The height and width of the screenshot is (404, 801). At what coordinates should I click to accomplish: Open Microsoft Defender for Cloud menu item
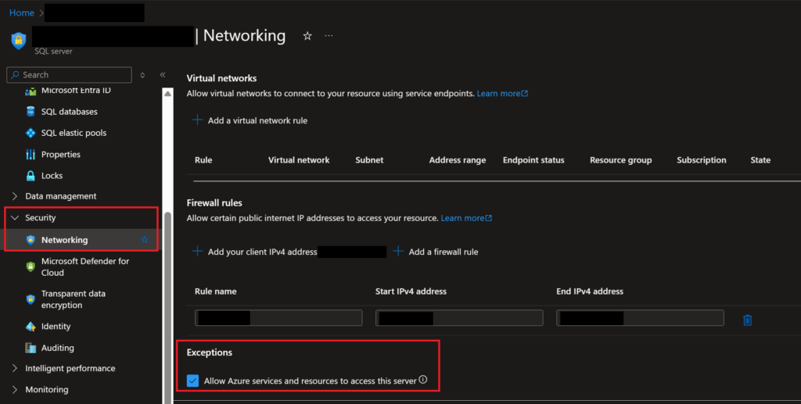pos(85,266)
